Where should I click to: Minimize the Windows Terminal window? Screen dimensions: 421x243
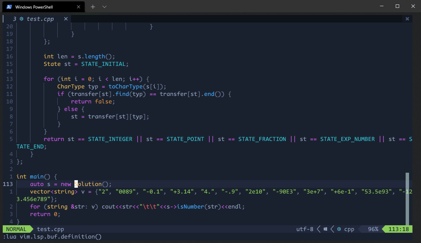(381, 6)
